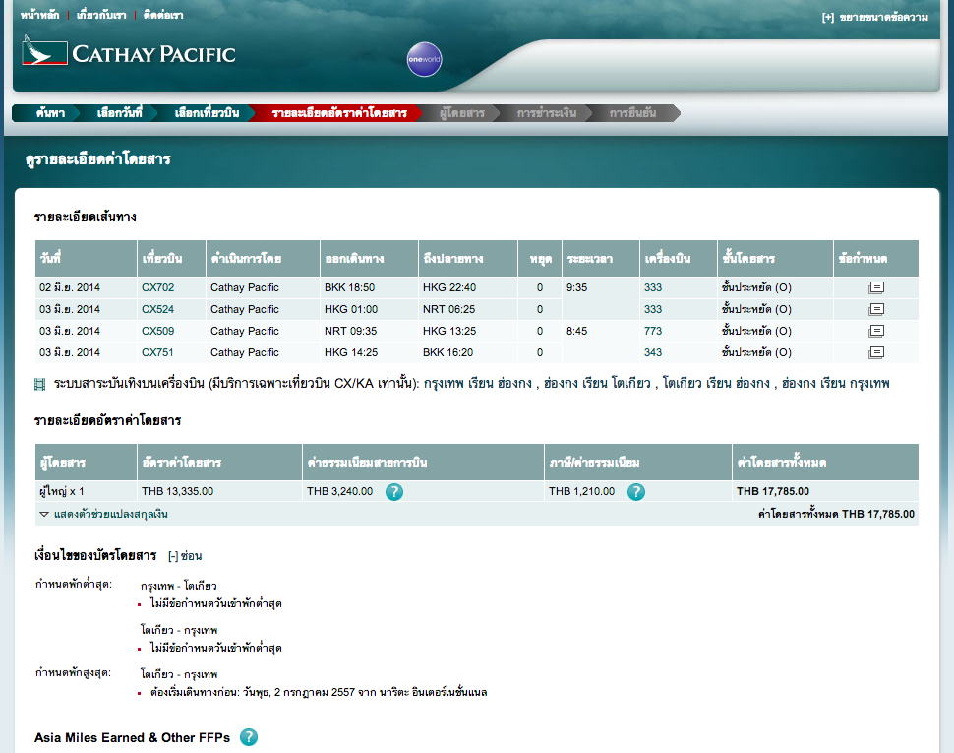Click the THB 13,335.00 fare cell

pos(219,491)
